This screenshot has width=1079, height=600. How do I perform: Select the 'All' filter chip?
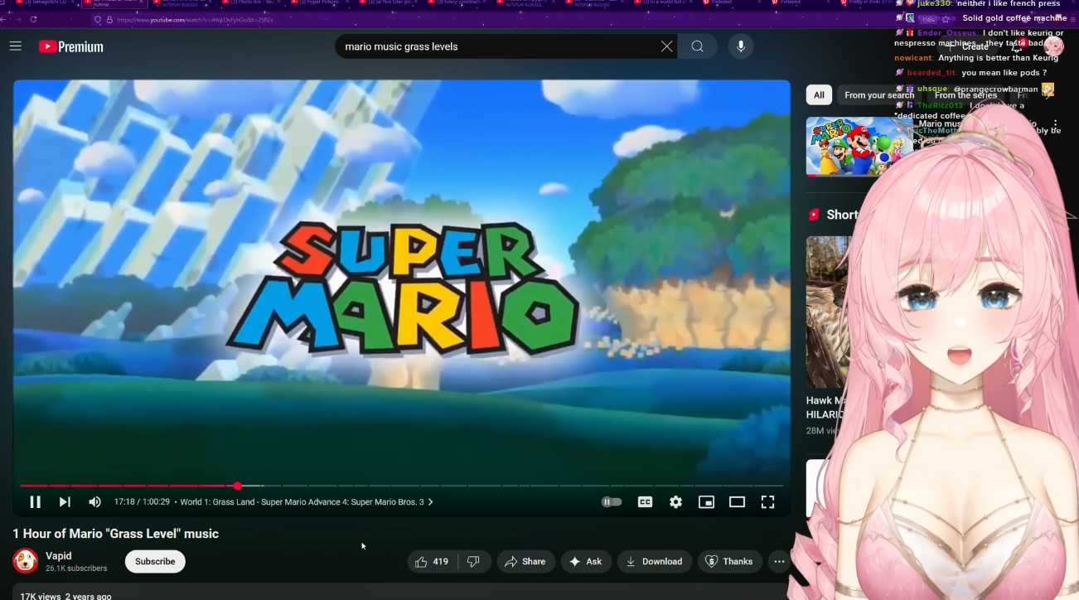819,95
